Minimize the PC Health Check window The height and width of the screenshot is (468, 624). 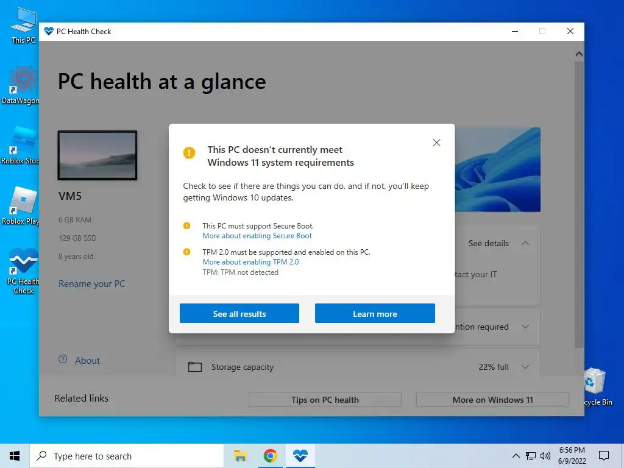coord(514,32)
